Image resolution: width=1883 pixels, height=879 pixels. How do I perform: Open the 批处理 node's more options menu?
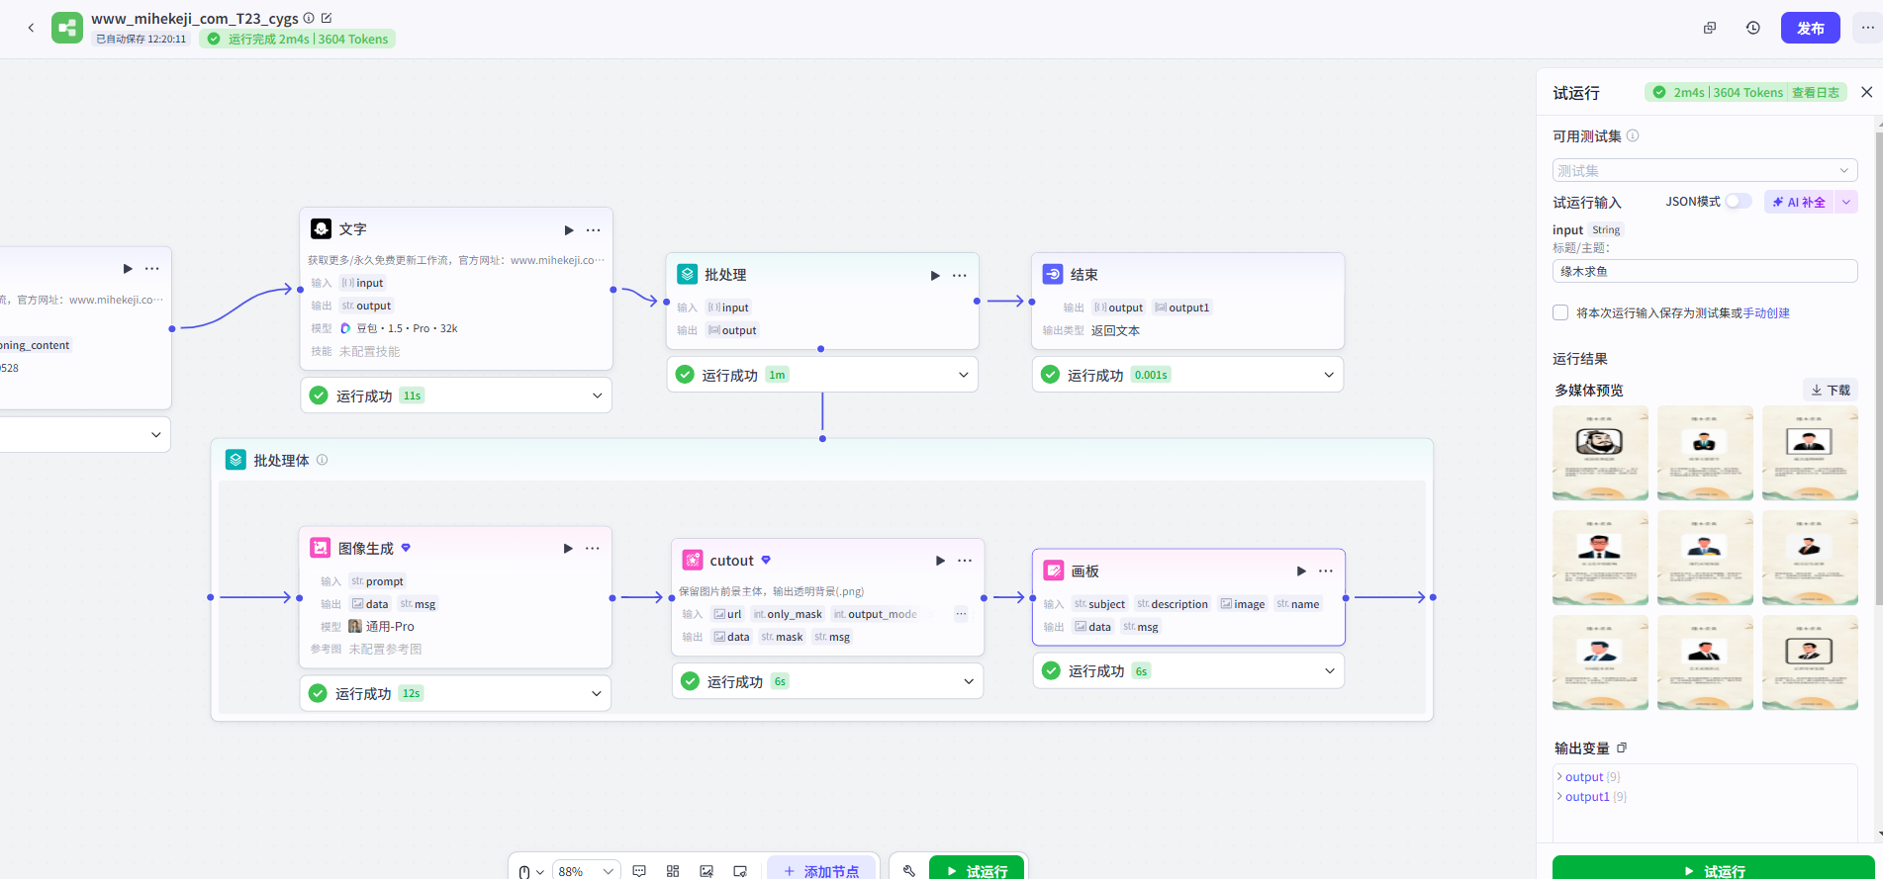click(x=959, y=276)
